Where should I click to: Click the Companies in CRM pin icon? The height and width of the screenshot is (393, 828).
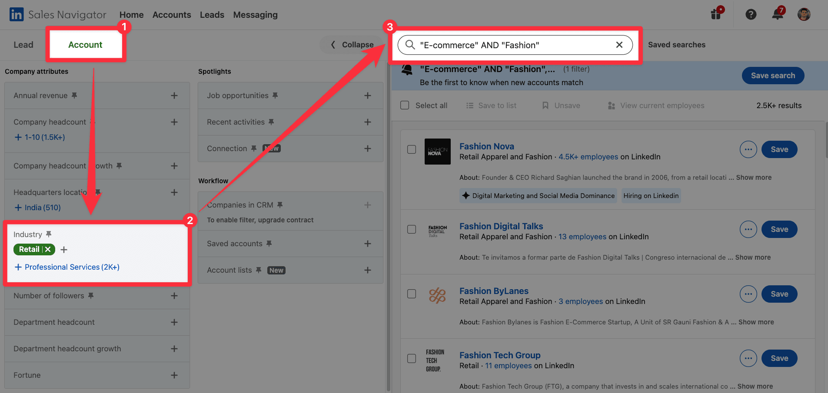click(x=280, y=205)
